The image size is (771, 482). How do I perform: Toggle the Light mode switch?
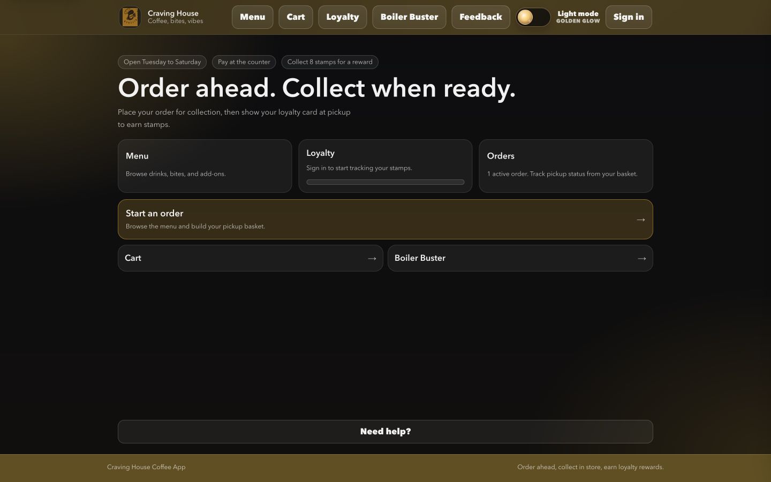click(x=533, y=17)
